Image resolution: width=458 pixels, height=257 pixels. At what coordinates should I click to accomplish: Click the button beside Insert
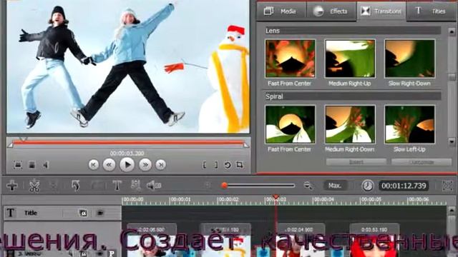(x=422, y=162)
